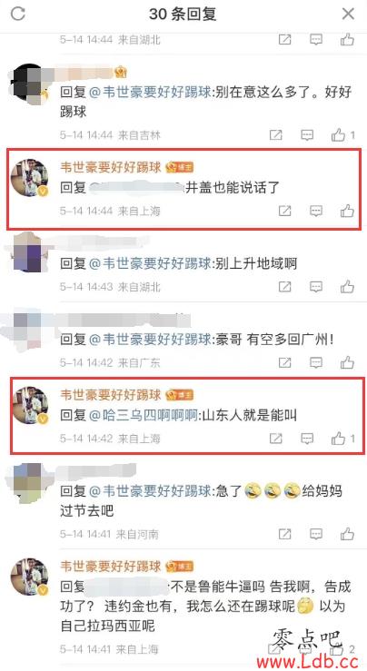Like the '别上升地域啊' comment
Viewport: 367px width, 671px height.
[347, 286]
